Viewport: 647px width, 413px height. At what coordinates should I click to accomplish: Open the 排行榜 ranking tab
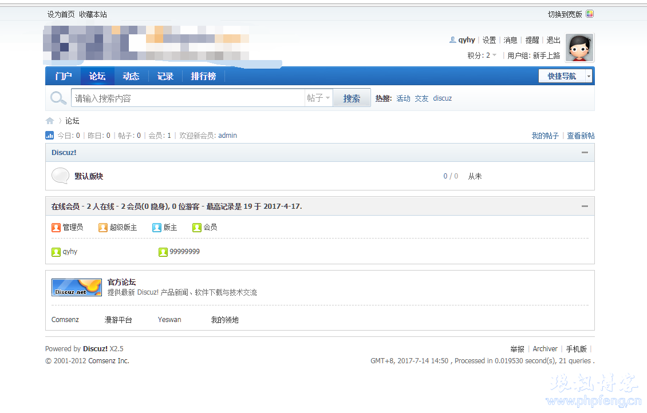click(203, 76)
